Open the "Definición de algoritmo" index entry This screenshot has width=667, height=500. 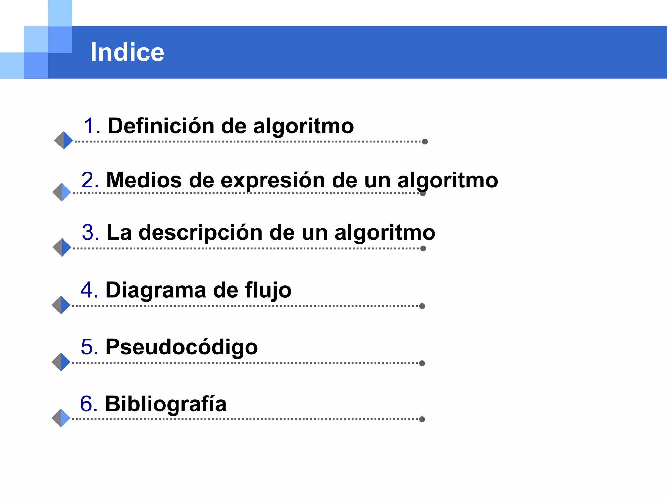tap(231, 126)
